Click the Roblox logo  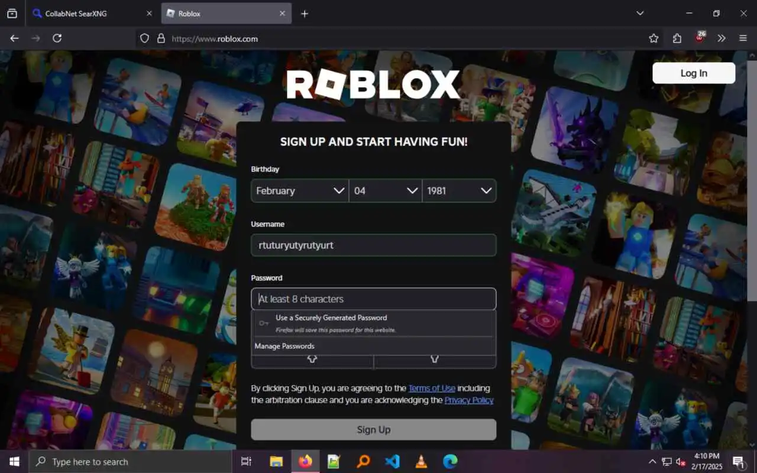(x=373, y=85)
